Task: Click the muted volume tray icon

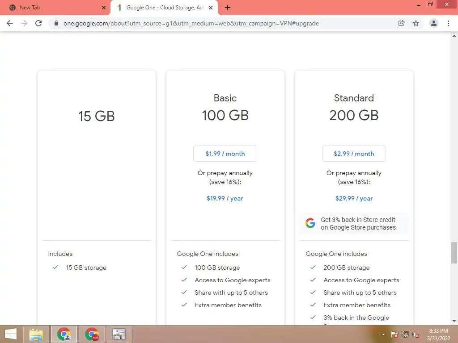Action: pyautogui.click(x=416, y=335)
